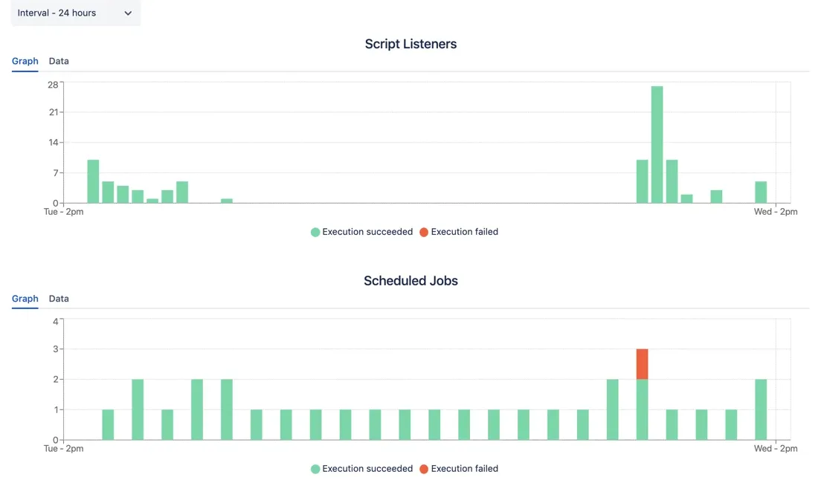824x480 pixels.
Task: Click the first green bar in Scheduled Jobs chart
Action: click(107, 424)
